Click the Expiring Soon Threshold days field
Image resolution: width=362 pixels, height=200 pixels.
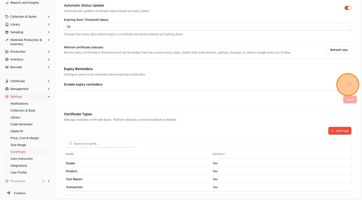(208, 27)
